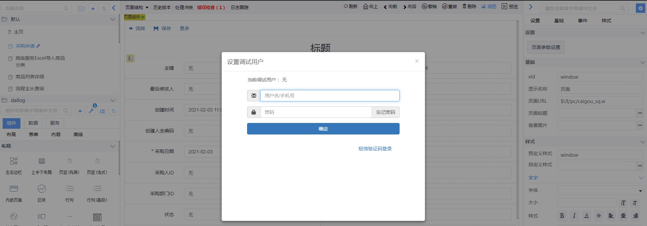Click the 撤销 undo icon
The width and height of the screenshot is (647, 226).
(424, 6)
